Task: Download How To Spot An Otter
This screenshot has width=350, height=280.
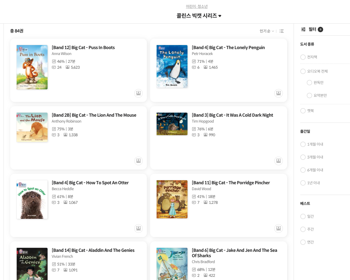Action: [138, 229]
